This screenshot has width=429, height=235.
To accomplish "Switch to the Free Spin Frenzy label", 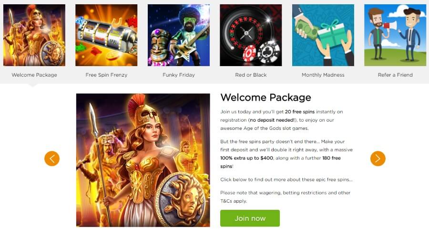I will [106, 75].
